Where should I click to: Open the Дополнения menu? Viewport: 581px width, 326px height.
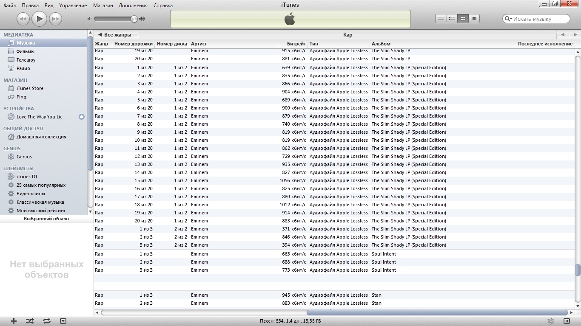pyautogui.click(x=133, y=6)
